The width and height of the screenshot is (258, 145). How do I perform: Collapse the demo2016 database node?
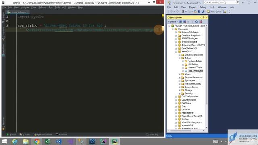point(176,52)
